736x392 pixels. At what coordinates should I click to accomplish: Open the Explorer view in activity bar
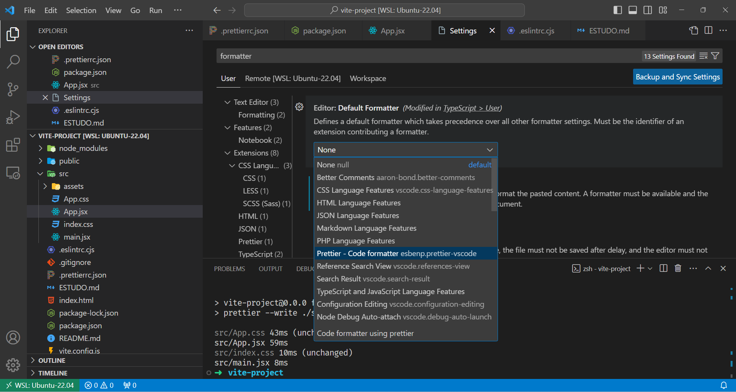[x=13, y=34]
